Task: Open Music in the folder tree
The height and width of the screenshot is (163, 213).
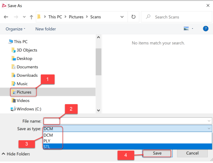Action: click(20, 84)
